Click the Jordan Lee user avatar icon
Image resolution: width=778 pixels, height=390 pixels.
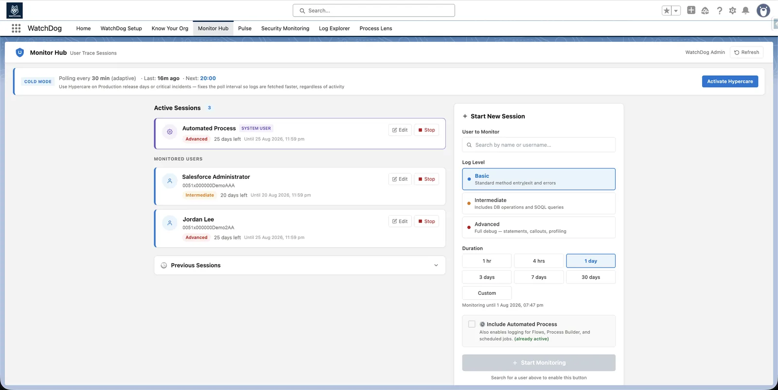click(x=170, y=223)
